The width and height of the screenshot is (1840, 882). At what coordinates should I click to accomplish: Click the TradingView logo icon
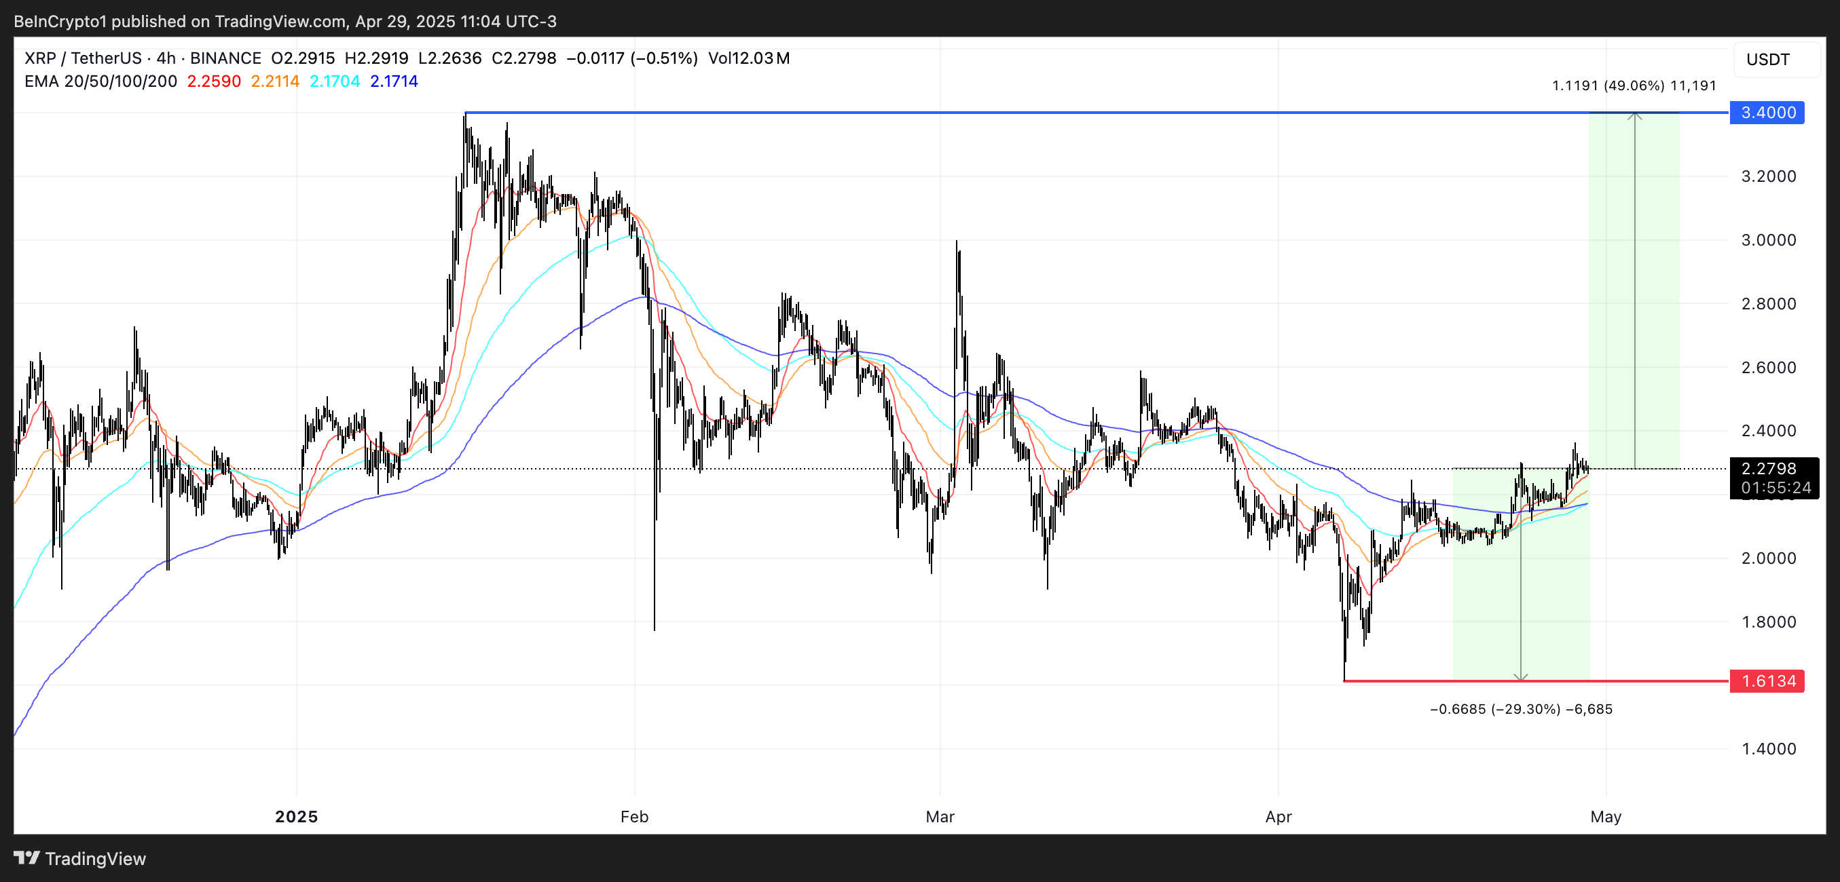pyautogui.click(x=27, y=859)
